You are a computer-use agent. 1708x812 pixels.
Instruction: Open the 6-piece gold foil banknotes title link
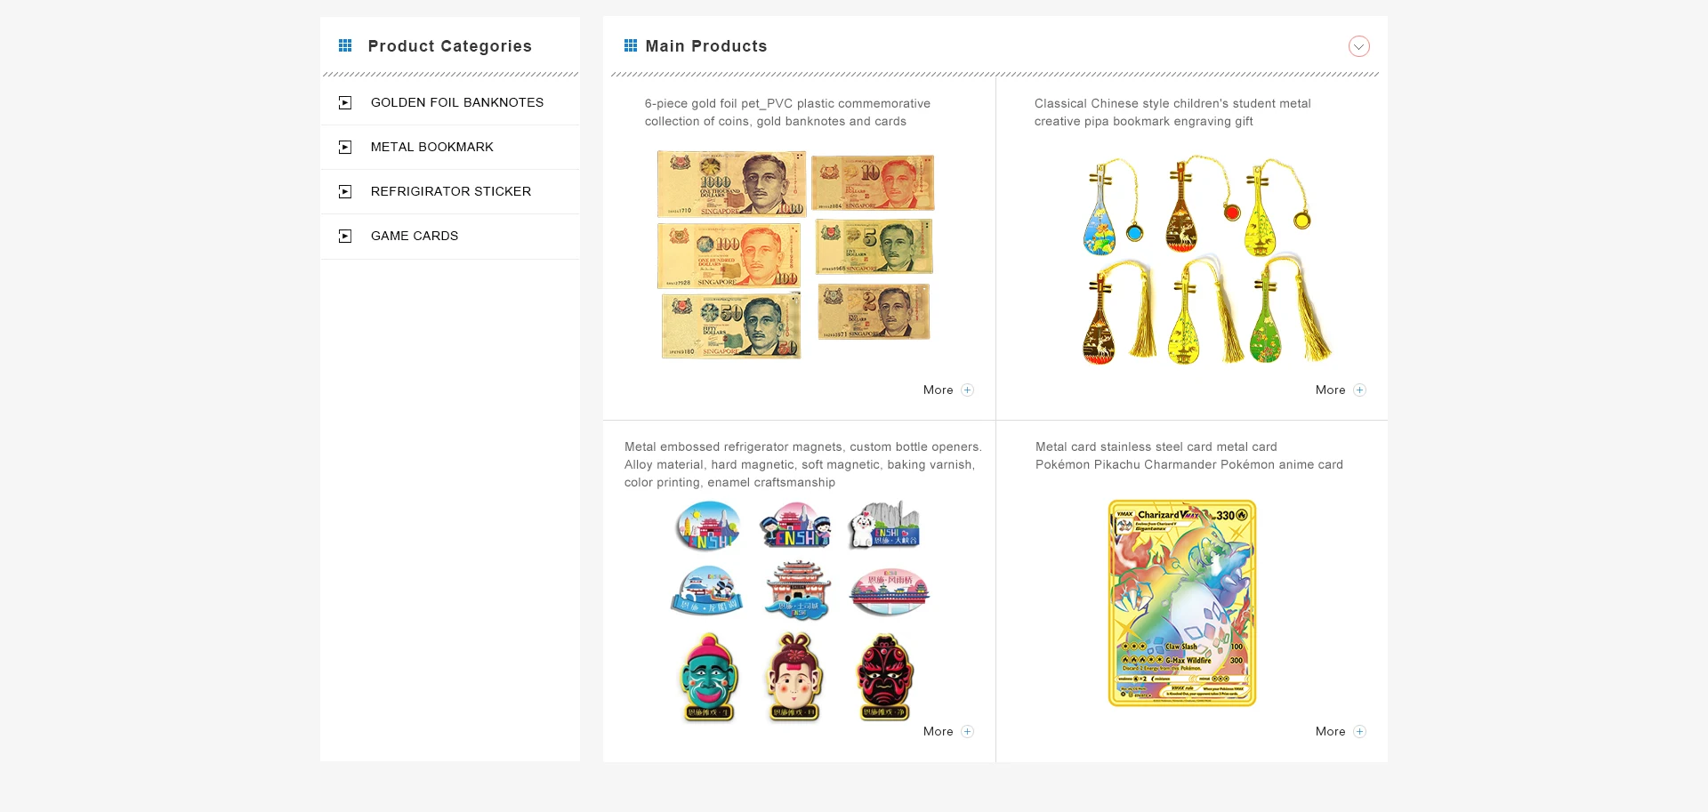pos(787,113)
